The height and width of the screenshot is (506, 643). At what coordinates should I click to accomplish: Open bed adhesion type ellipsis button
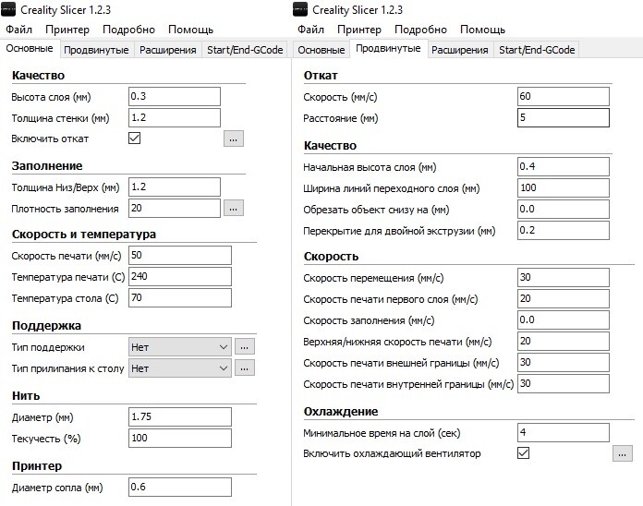(x=245, y=367)
